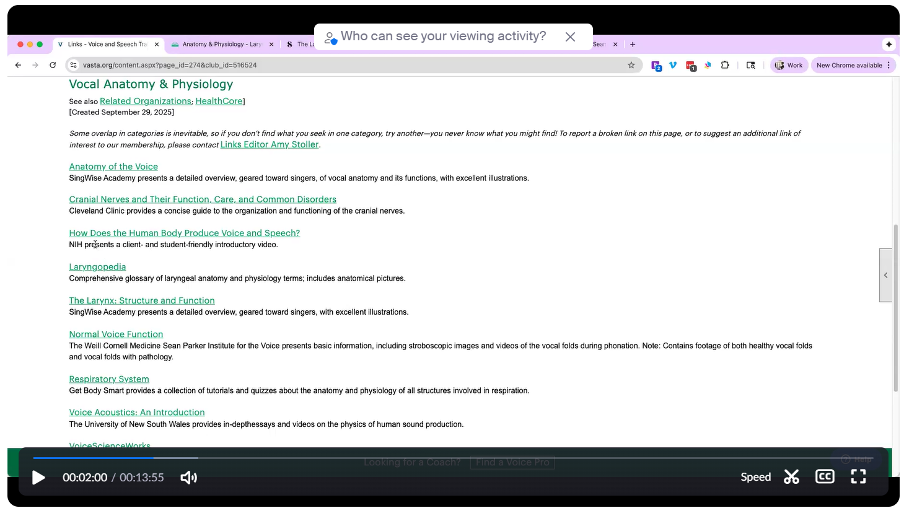
Task: Enter fullscreen mode
Action: coord(858,477)
